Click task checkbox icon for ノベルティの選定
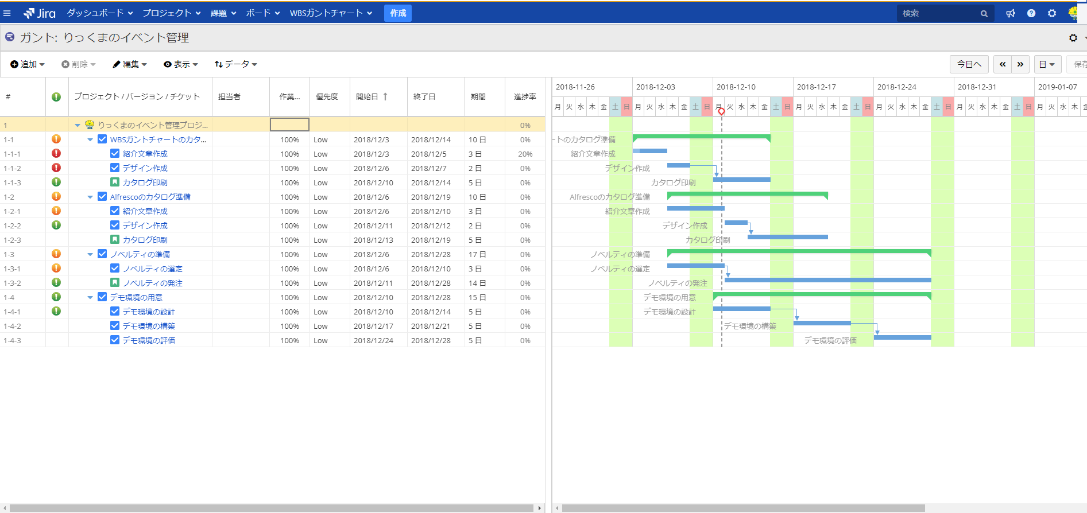 click(115, 269)
